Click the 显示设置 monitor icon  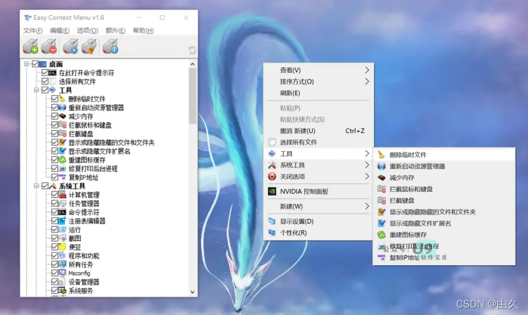coord(272,221)
